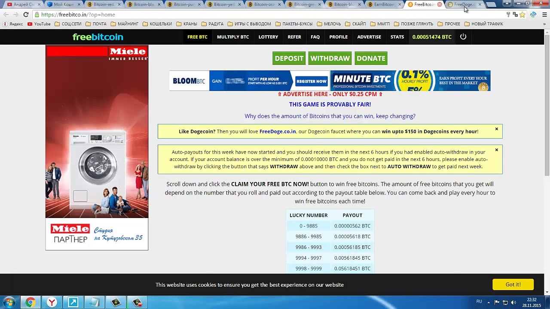Open the НОВЫЙ ТРАФИК bookmarks folder
Viewport: 550px width, 309px height.
click(x=484, y=24)
